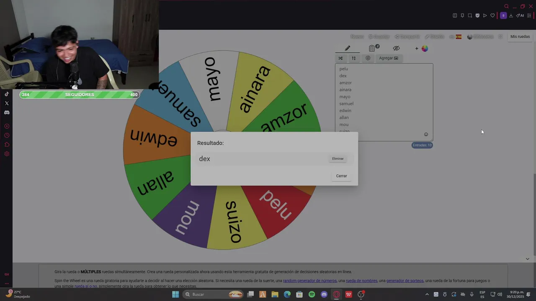The width and height of the screenshot is (536, 301).
Task: Open generador de sorteos link
Action: click(x=405, y=281)
